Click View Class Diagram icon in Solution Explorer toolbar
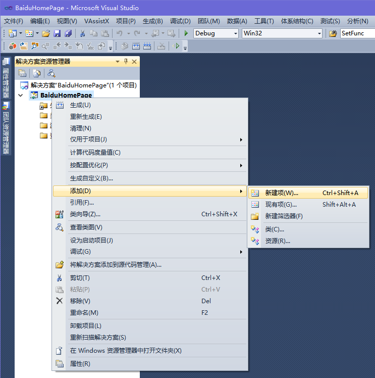The image size is (375, 378). point(51,73)
